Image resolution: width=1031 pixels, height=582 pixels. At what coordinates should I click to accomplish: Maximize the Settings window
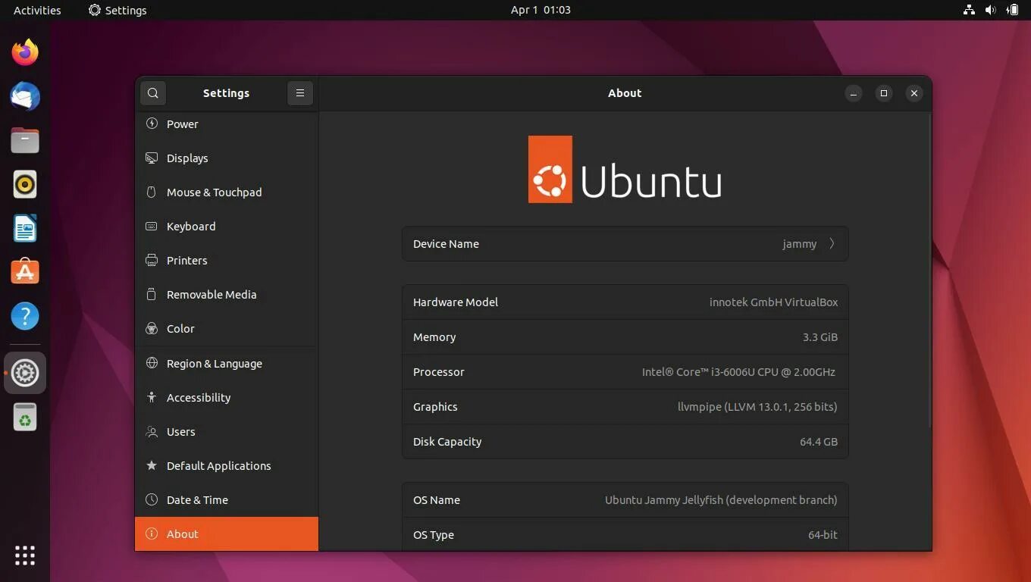click(884, 93)
